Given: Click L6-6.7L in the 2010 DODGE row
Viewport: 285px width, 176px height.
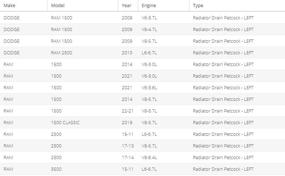Looking at the screenshot, I should point(149,53).
